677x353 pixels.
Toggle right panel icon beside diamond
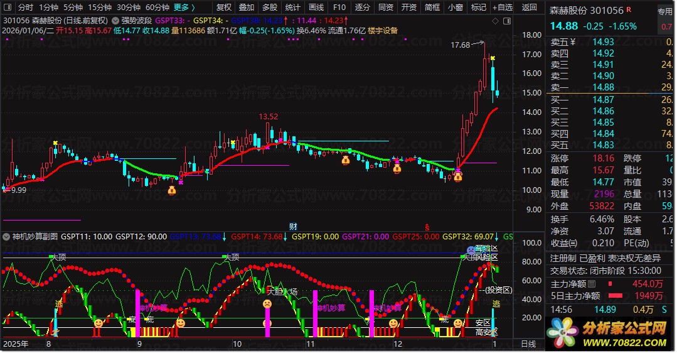click(x=508, y=21)
